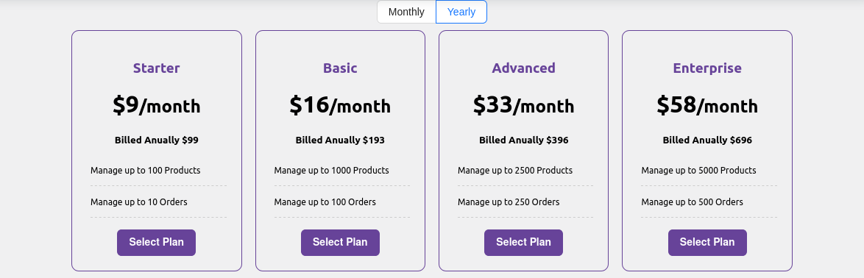This screenshot has height=278, width=864.
Task: Click Manage up to 10 Orders
Action: pos(139,202)
